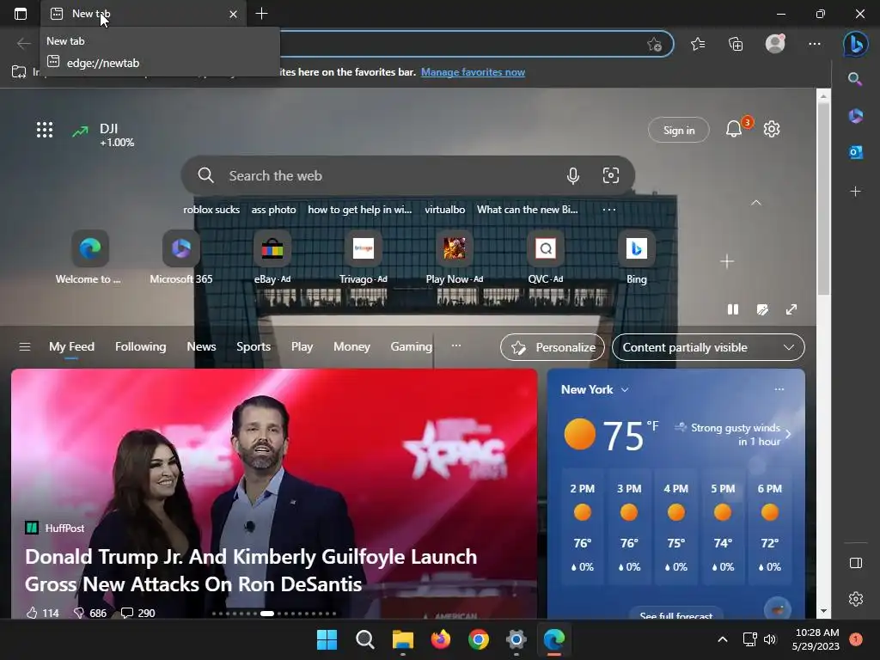The height and width of the screenshot is (660, 880).
Task: Switch to the Money tab
Action: 351,347
